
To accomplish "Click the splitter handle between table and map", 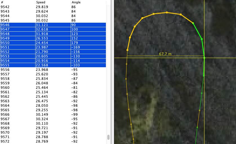I will pyautogui.click(x=112, y=113).
